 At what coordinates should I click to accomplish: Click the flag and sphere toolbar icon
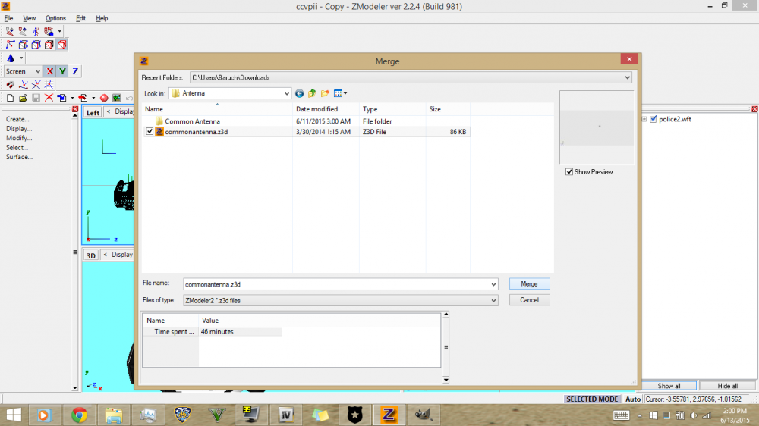(x=49, y=31)
